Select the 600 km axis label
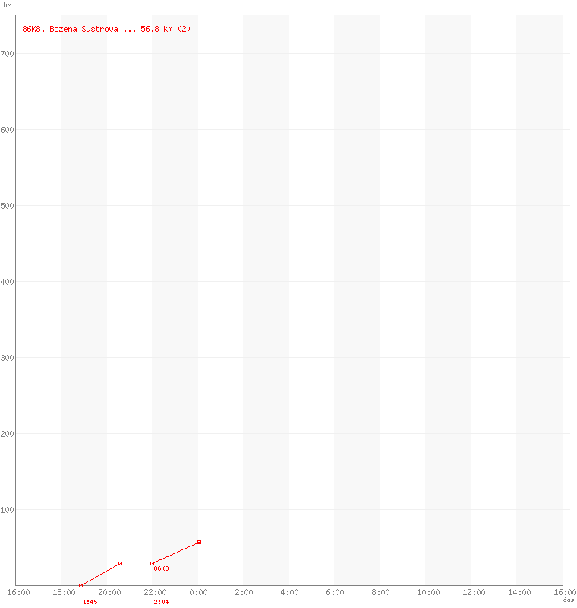The image size is (577, 608). click(x=8, y=129)
